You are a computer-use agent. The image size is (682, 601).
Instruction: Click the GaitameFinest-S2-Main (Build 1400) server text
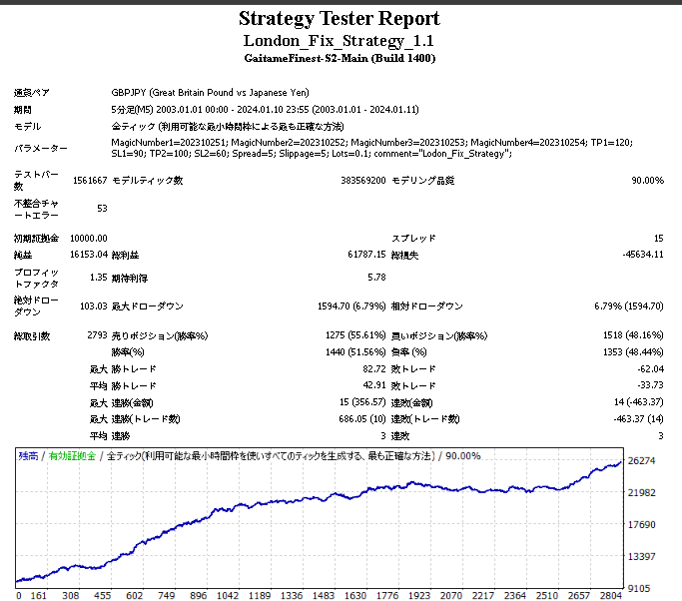[340, 58]
